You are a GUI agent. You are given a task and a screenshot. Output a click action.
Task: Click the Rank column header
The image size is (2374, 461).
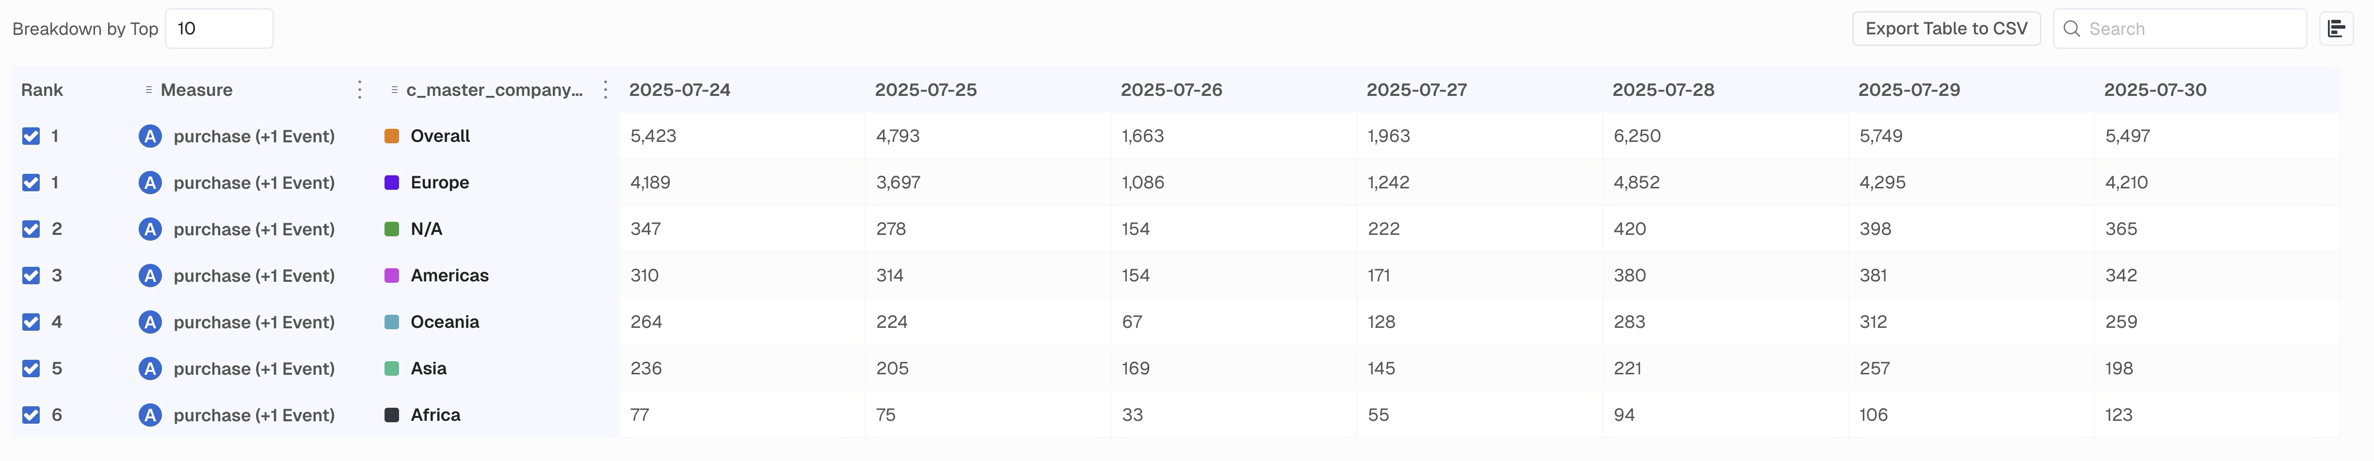click(x=42, y=89)
